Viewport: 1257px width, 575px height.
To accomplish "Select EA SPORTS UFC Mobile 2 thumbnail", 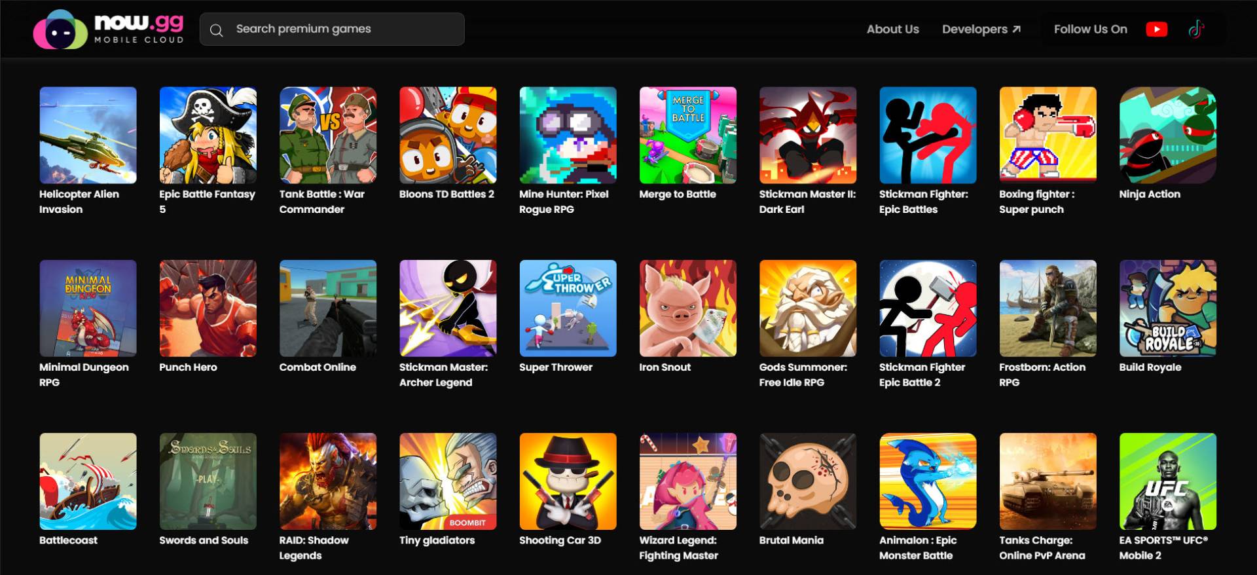I will point(1168,481).
